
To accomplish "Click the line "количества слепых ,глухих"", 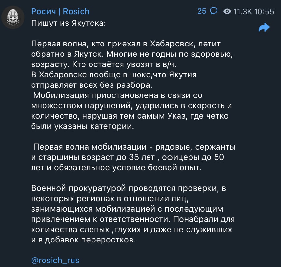I will point(131,230).
